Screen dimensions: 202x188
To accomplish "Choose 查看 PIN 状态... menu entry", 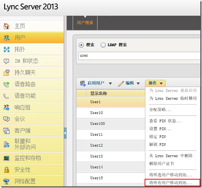I will [x=165, y=121].
